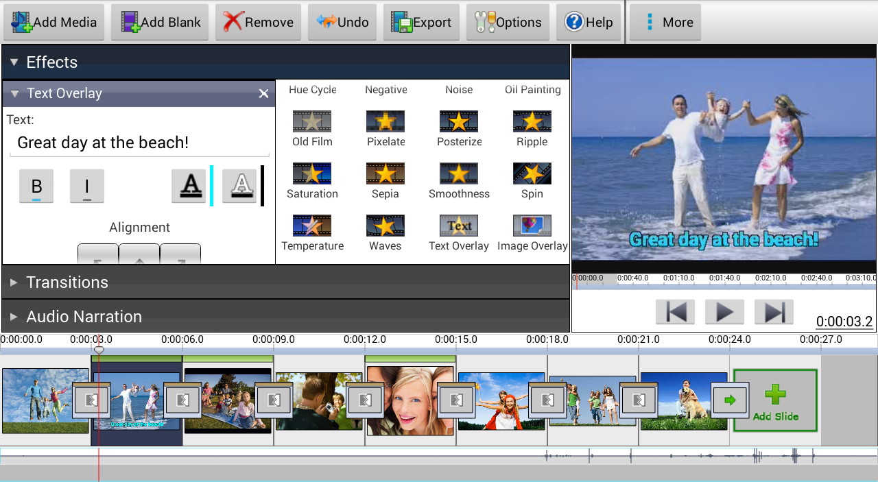Click the Export button
The width and height of the screenshot is (878, 482).
click(x=421, y=22)
